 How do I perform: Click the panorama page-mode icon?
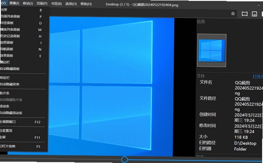click(x=245, y=14)
